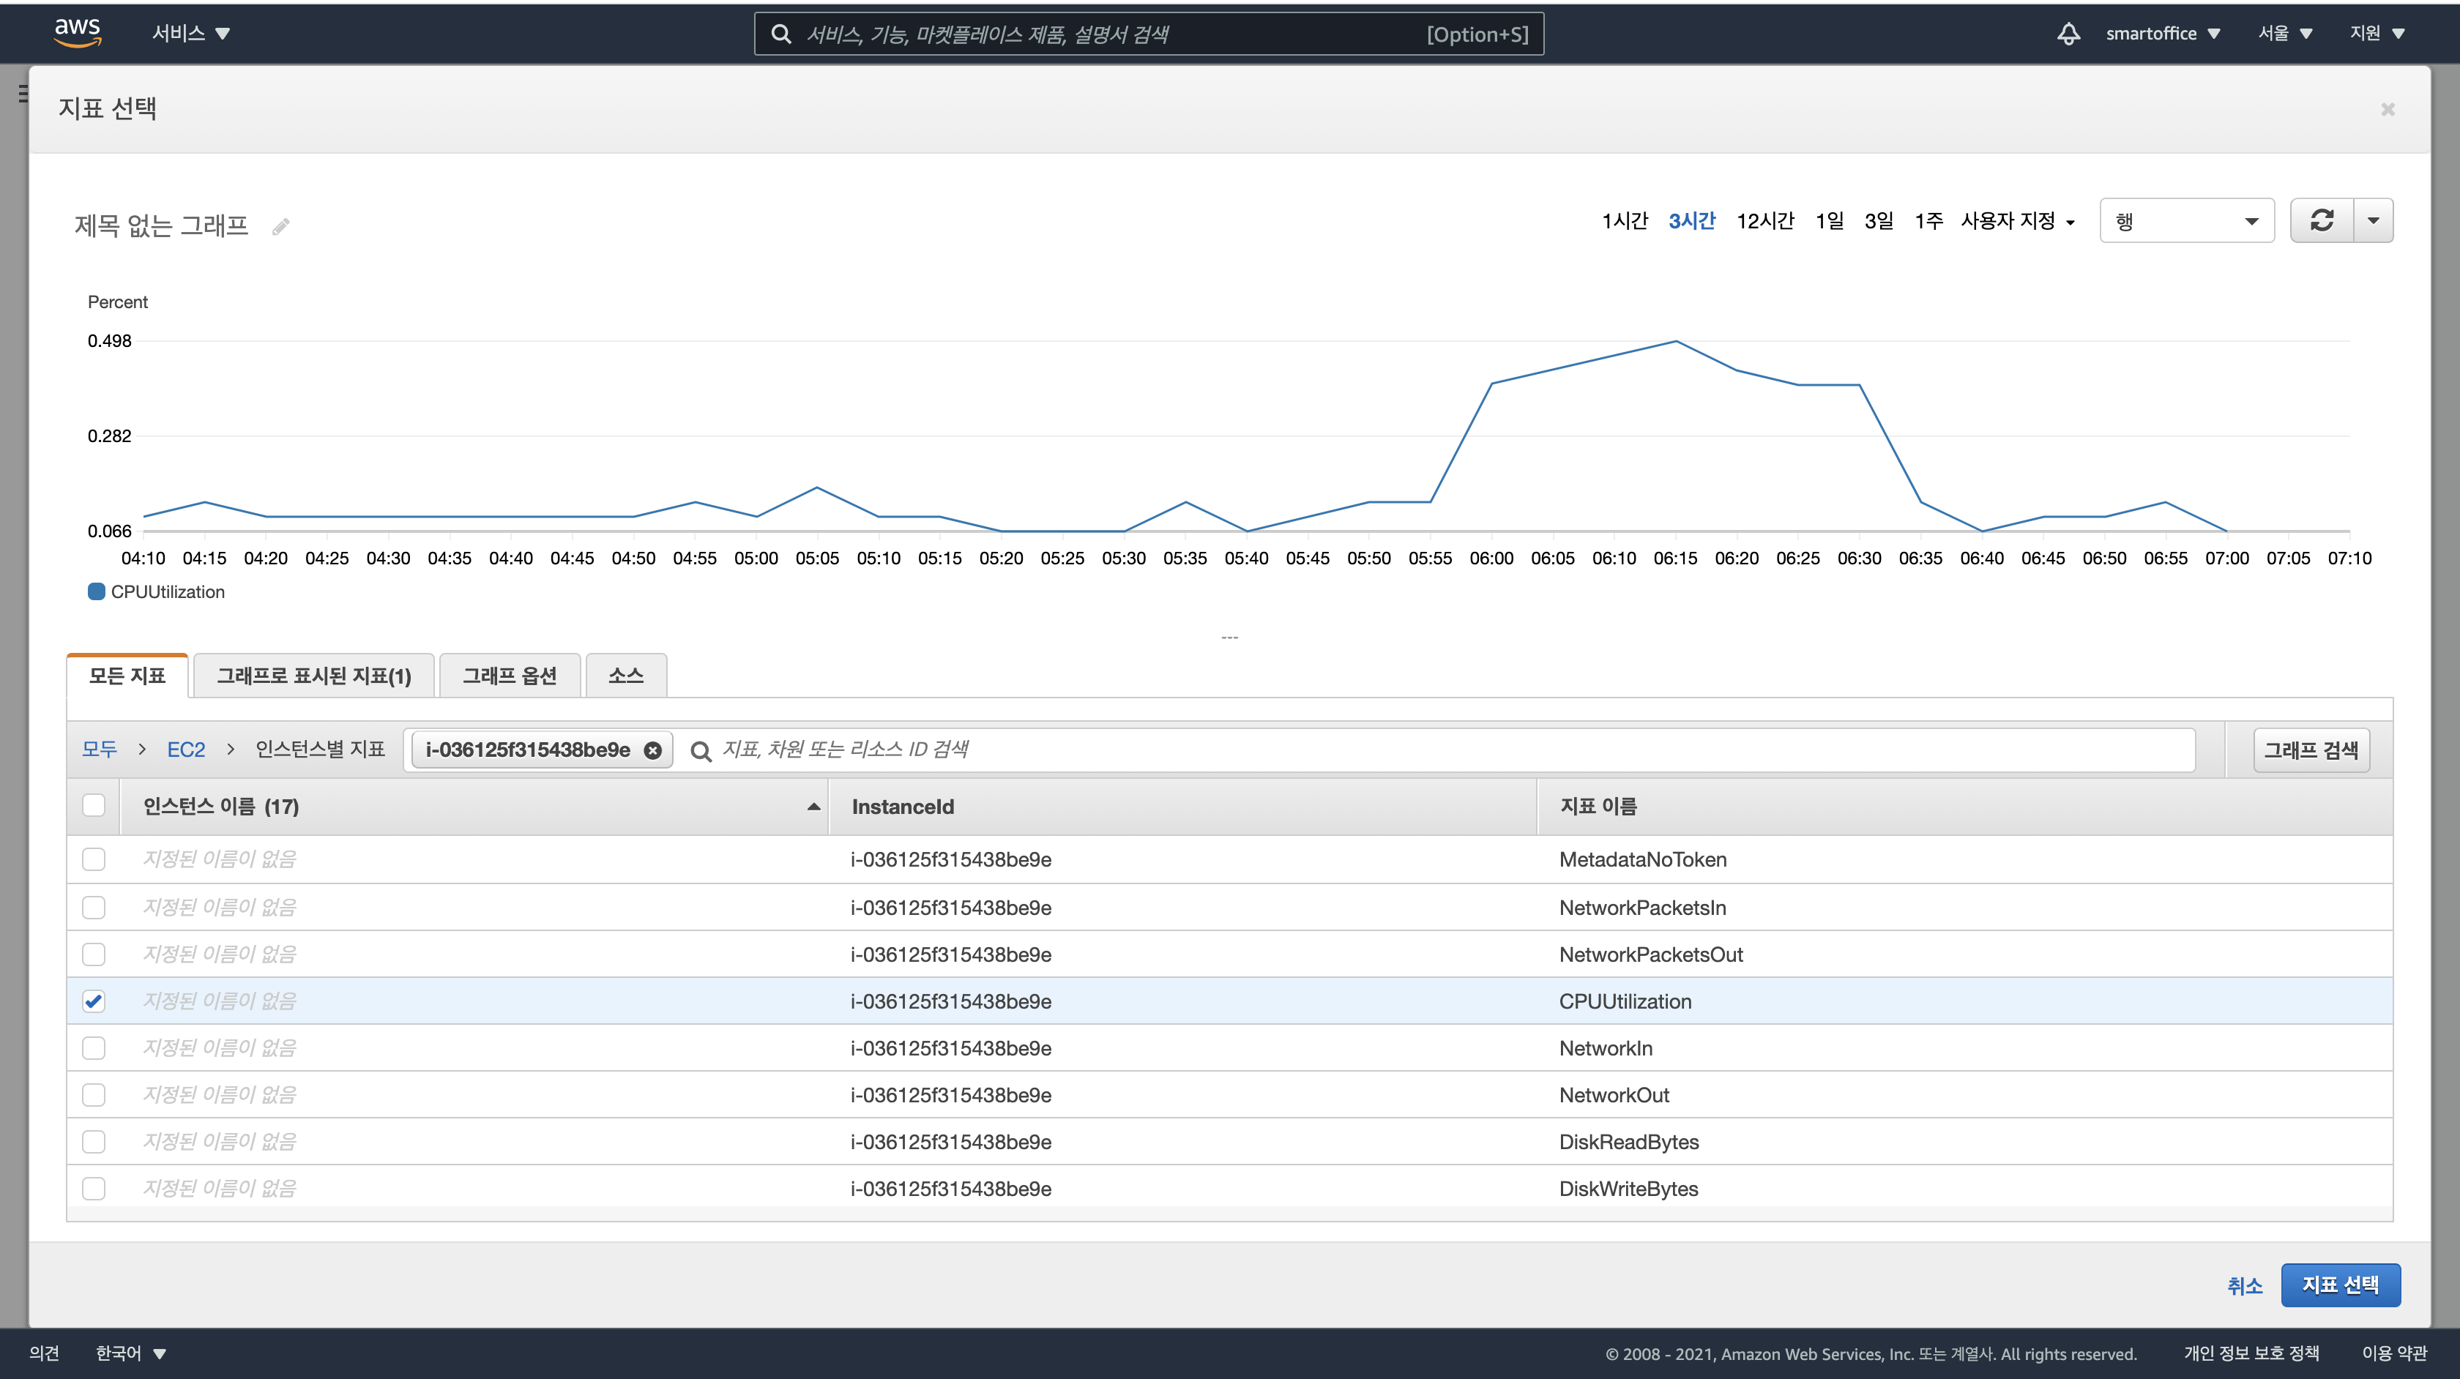Open the 행 graph type dropdown

pos(2186,220)
